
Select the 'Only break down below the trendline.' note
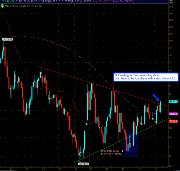111,152
